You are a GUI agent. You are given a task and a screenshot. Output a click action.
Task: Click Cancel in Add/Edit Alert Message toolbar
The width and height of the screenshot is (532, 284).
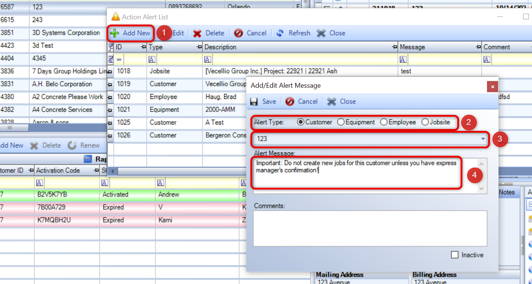click(302, 101)
